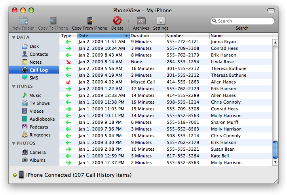Click the Jan 1, 2009 10:11 PM date
The width and height of the screenshot is (287, 195).
click(101, 115)
